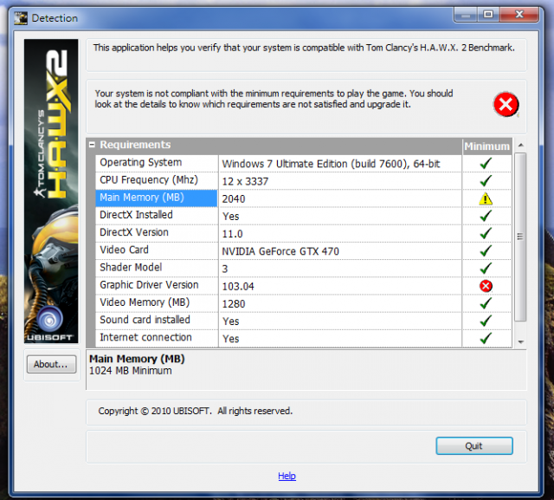Screen dimensions: 554x500
Task: Click the large red X non-compliance icon
Action: pyautogui.click(x=506, y=104)
